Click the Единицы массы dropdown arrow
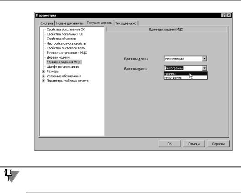241x193 pixels. point(205,68)
